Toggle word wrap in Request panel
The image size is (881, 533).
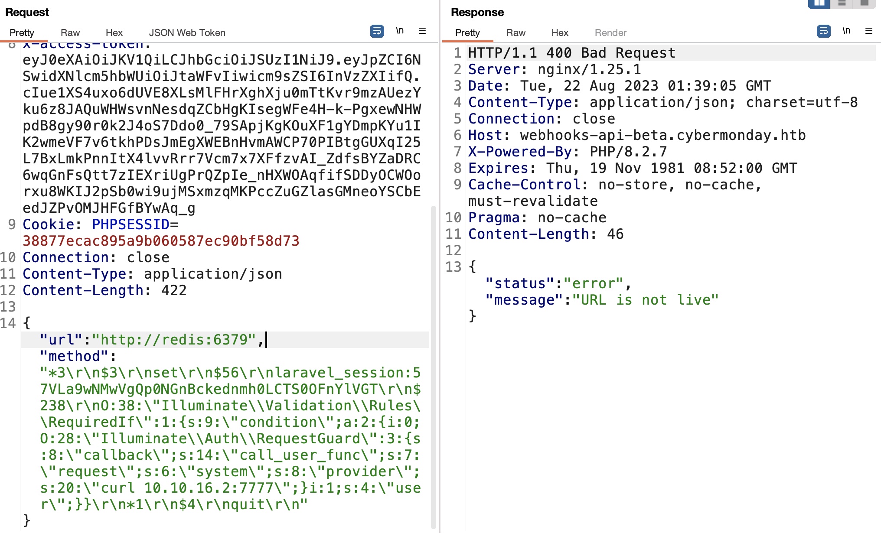point(377,31)
